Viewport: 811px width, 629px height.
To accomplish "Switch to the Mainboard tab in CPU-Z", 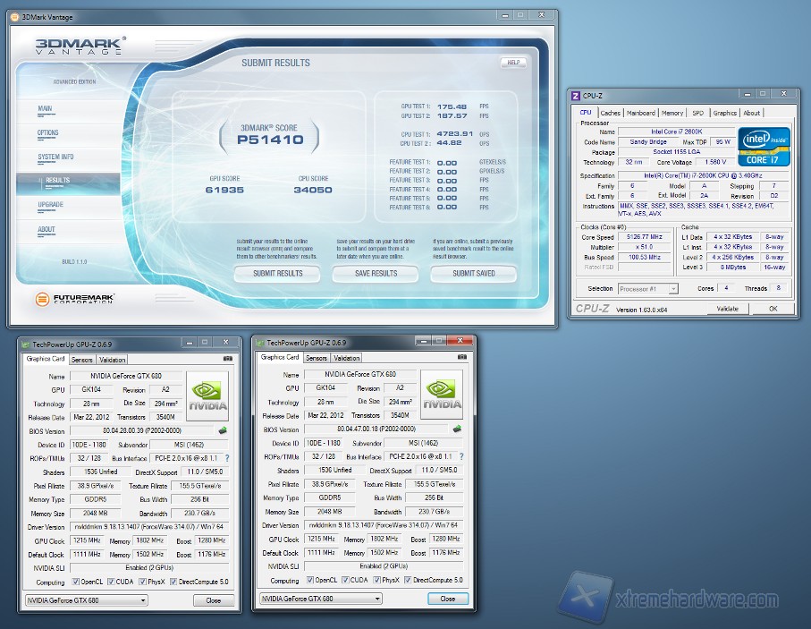I will (640, 113).
